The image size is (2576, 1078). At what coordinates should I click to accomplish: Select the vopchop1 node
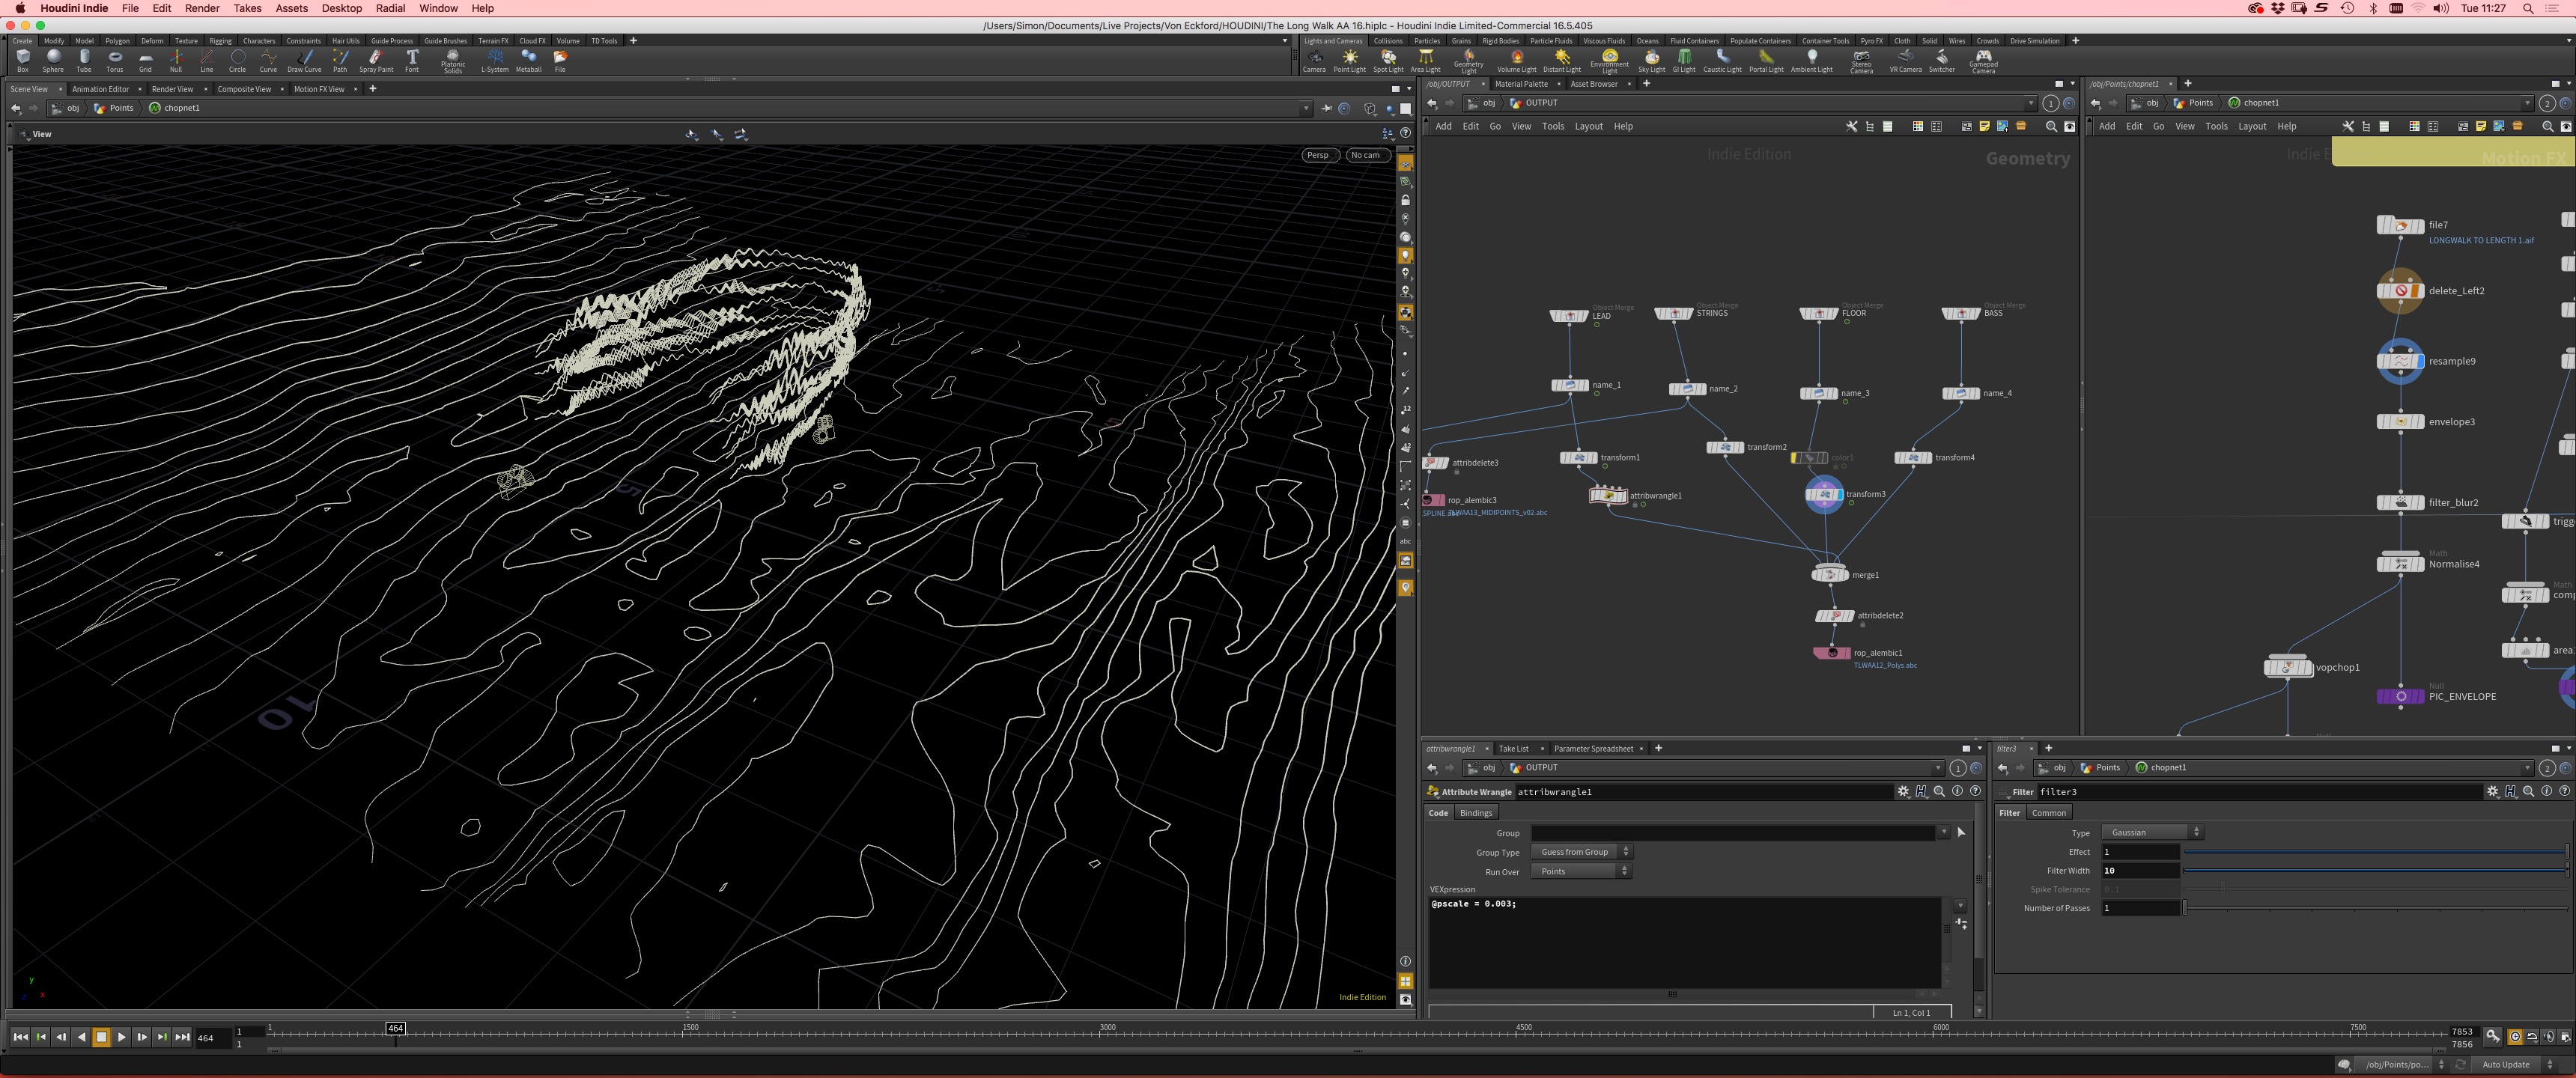click(2287, 667)
